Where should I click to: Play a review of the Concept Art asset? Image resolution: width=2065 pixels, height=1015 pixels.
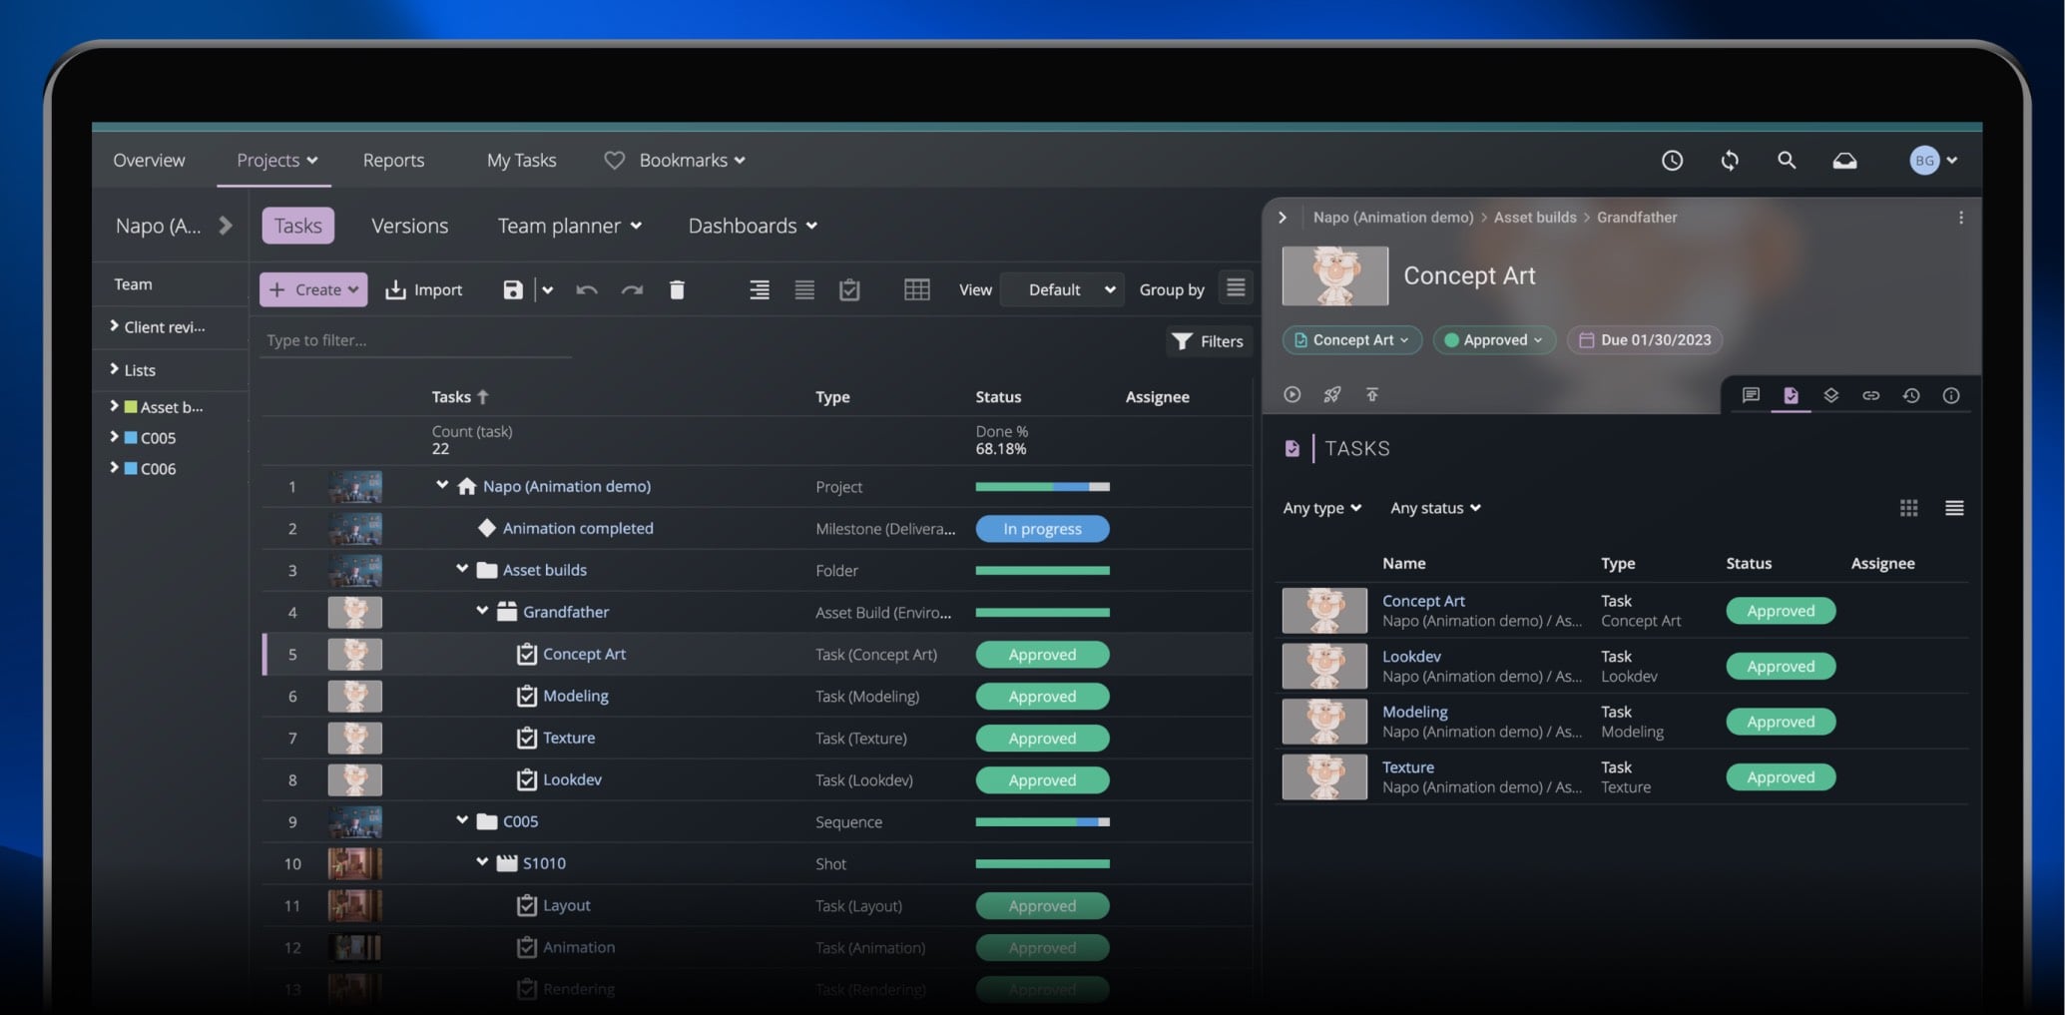click(x=1291, y=394)
